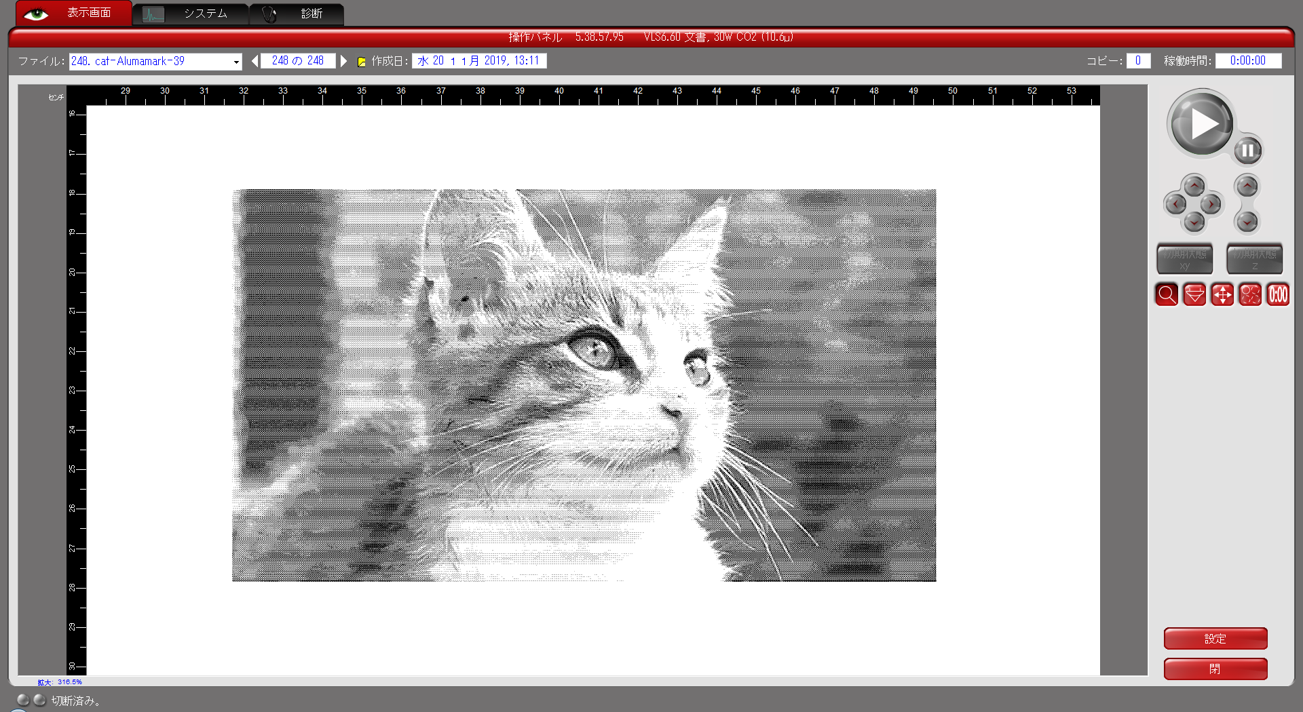Viewport: 1303px width, 712px height.
Task: Click the yellow job lock icon
Action: (362, 62)
